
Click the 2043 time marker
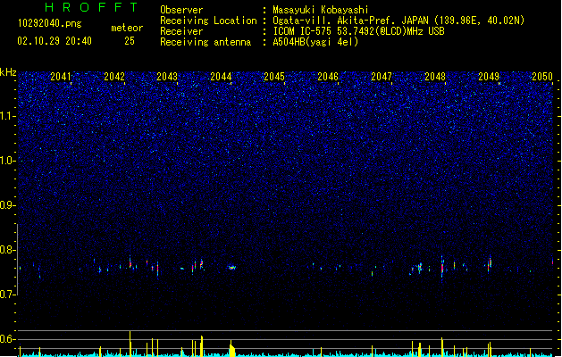[x=167, y=77]
